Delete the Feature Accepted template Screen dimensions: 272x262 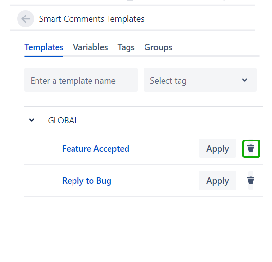[251, 149]
